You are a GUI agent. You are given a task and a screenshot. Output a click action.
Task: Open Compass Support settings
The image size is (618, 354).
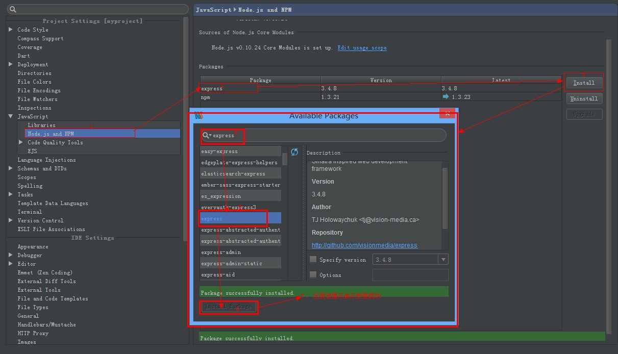40,38
